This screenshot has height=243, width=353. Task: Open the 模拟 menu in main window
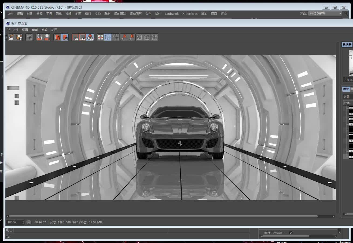point(88,14)
